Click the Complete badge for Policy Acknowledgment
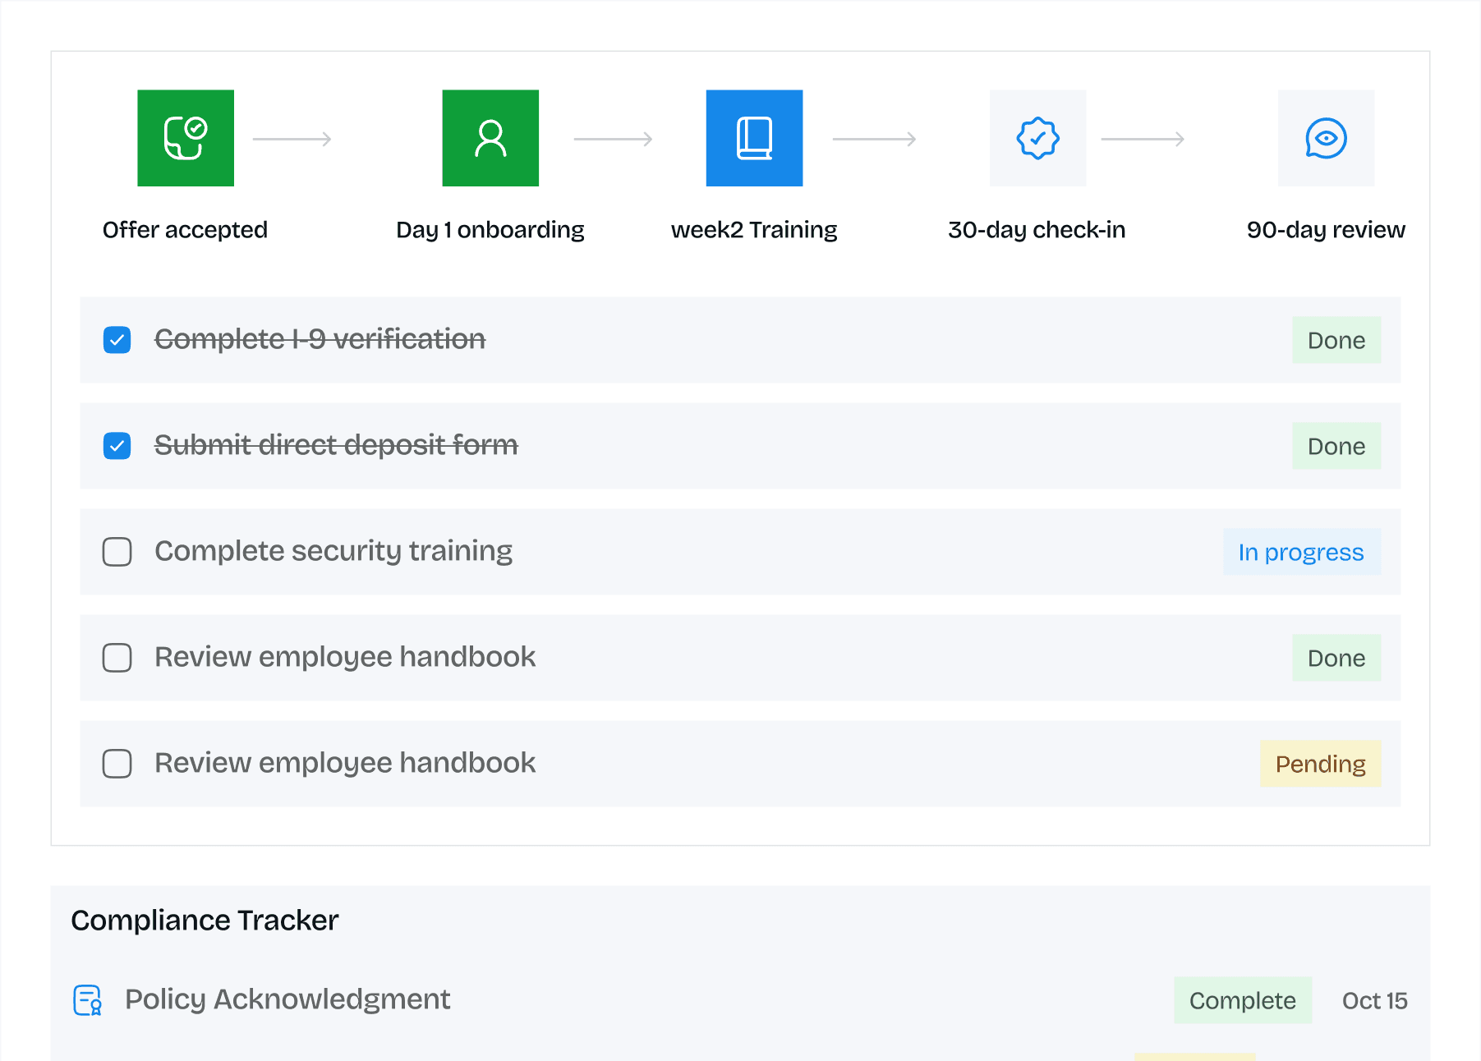Screen dimensions: 1481x1061 point(1243,1000)
